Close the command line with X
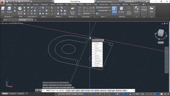The width and height of the screenshot is (170, 96). (x=37, y=91)
